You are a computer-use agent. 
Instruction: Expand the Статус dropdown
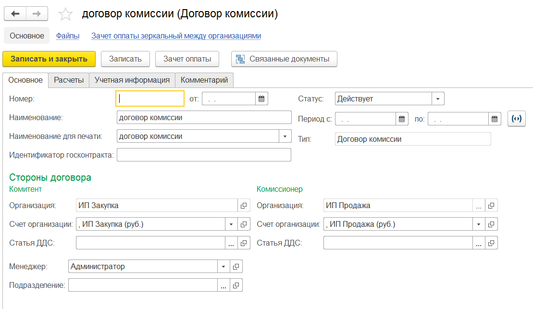click(x=438, y=99)
